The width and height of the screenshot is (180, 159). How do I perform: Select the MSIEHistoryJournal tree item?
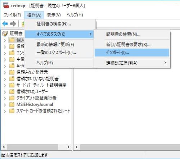click(35, 104)
